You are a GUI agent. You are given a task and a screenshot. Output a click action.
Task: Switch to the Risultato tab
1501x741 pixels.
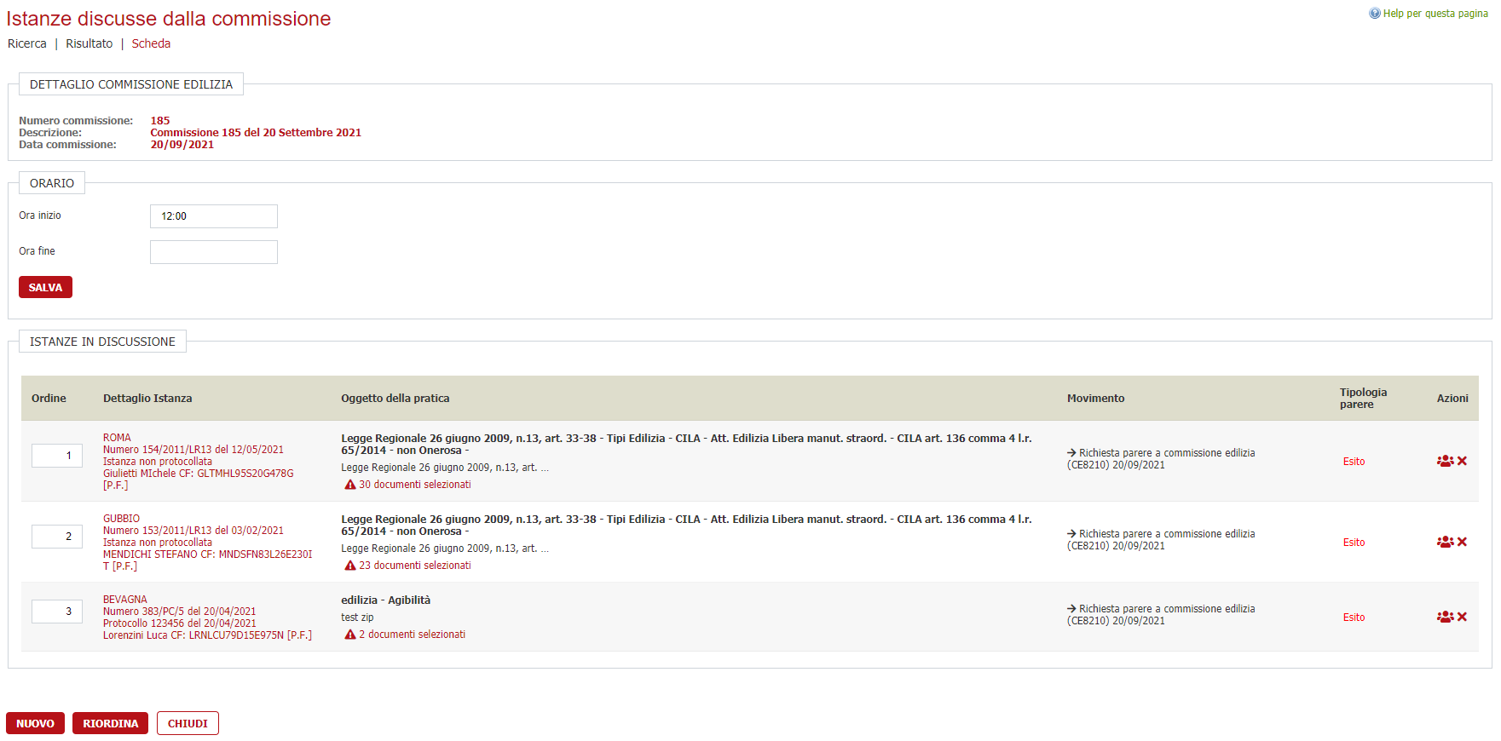89,43
